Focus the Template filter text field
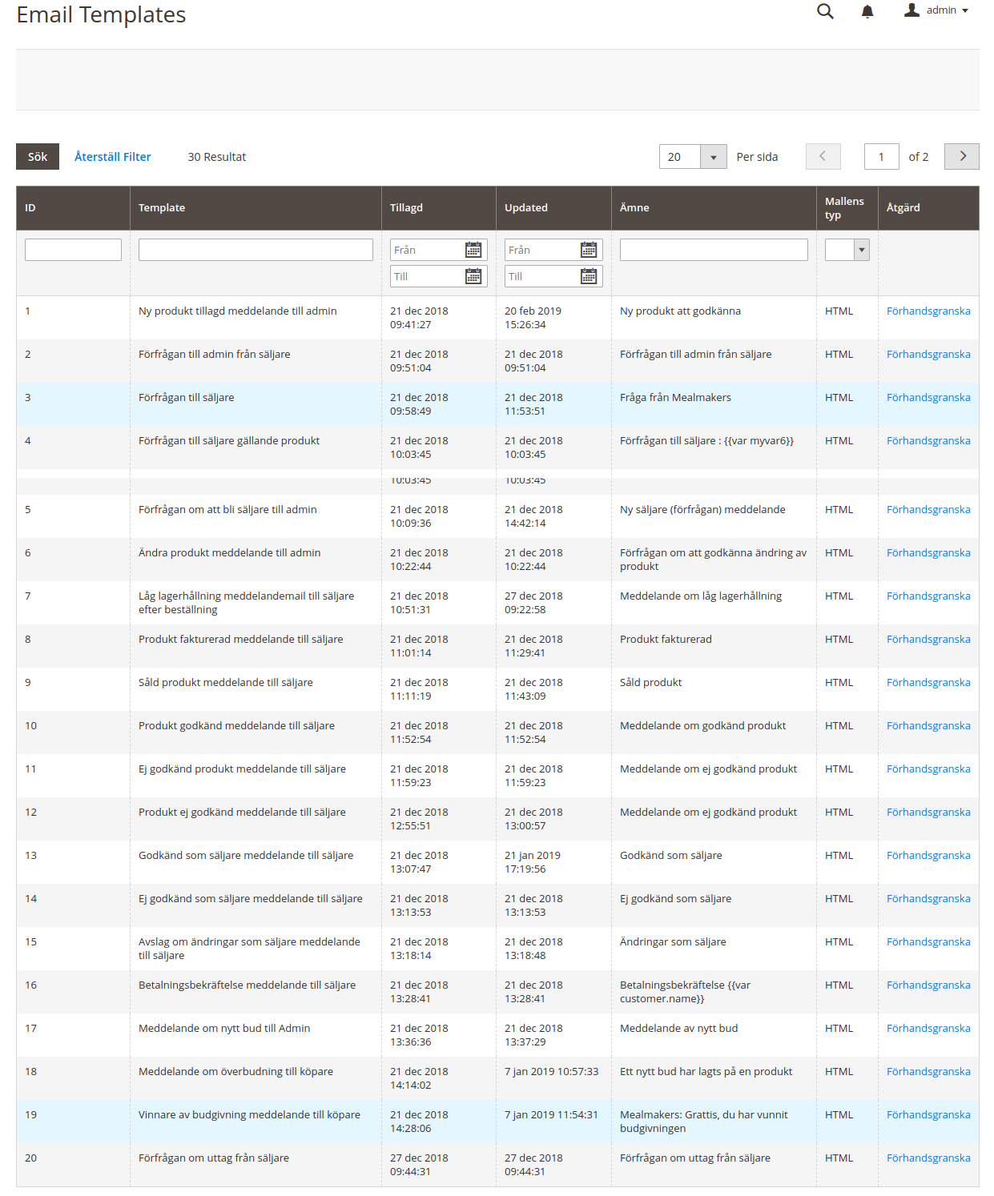The width and height of the screenshot is (994, 1196). (x=256, y=250)
